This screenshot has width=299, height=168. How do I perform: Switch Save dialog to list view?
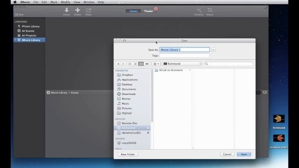pyautogui.click(x=135, y=64)
